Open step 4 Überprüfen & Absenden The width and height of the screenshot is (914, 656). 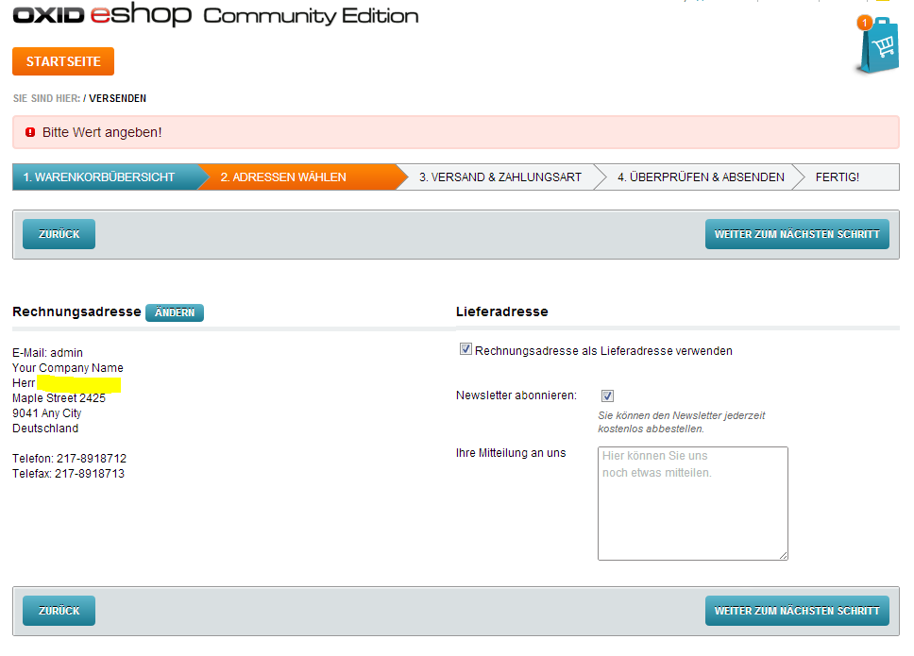701,177
